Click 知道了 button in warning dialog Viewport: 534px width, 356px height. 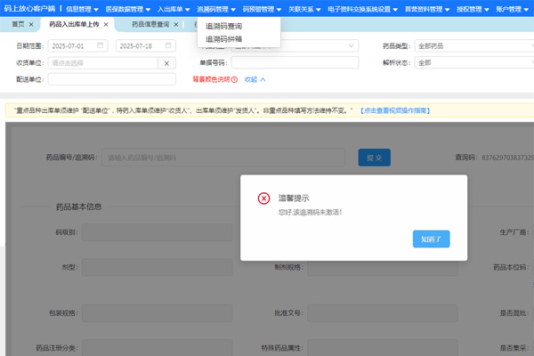(x=431, y=239)
